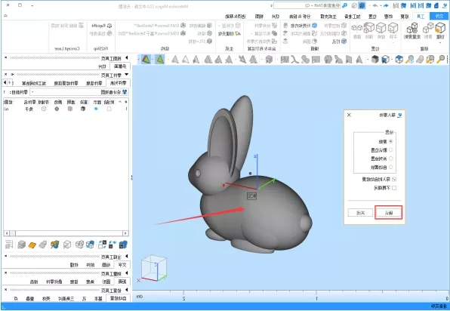Expand the 测量工具页 panel with its triangle
The width and height of the screenshot is (450, 311).
(127, 273)
